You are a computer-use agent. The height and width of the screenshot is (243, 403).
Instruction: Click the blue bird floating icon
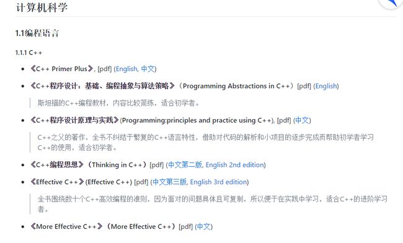coord(391,3)
